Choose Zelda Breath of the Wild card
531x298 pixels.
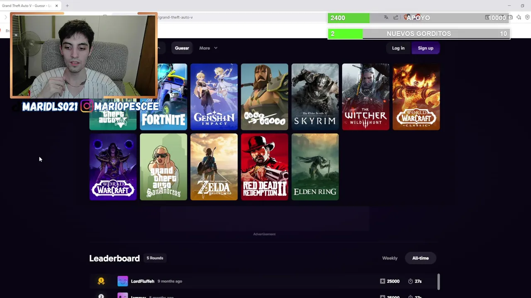tap(214, 167)
